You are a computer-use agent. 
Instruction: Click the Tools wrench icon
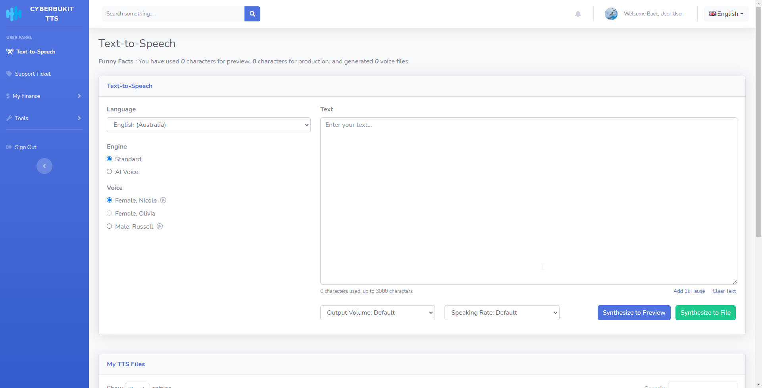9,118
